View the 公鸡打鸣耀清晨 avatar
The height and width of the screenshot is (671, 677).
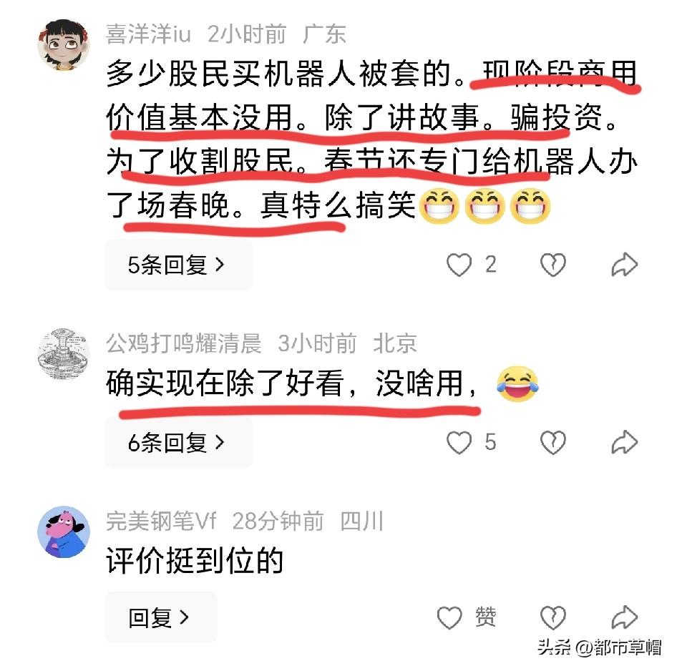tap(64, 354)
